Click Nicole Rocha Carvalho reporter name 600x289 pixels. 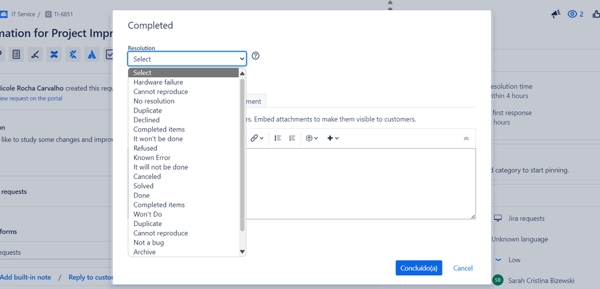coord(32,88)
